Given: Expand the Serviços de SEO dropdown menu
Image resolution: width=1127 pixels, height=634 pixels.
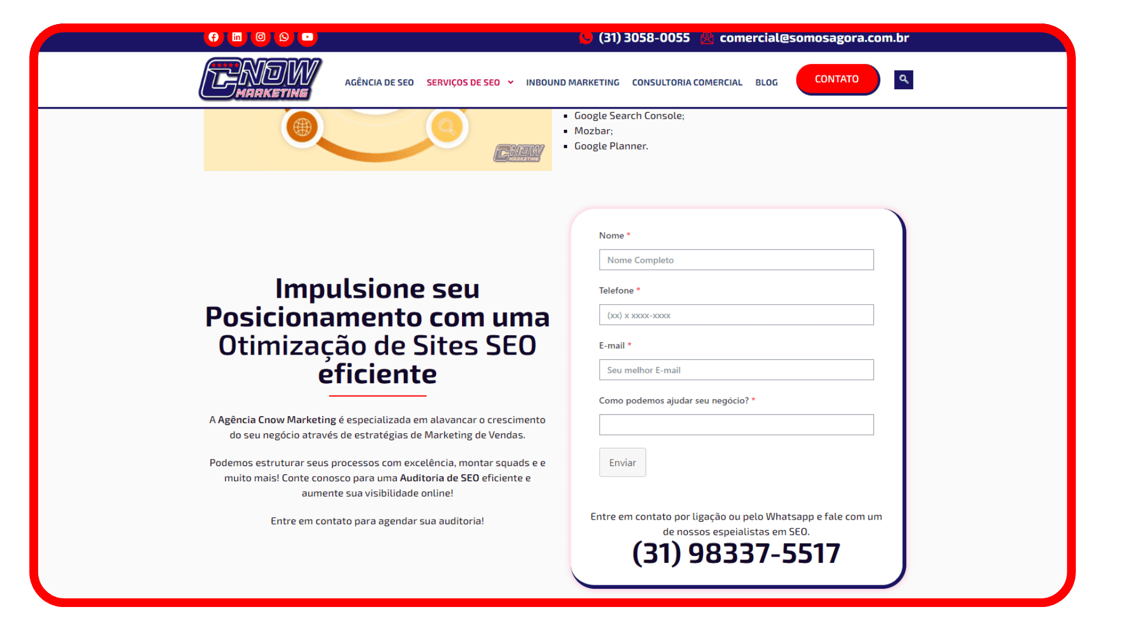Looking at the screenshot, I should (470, 82).
